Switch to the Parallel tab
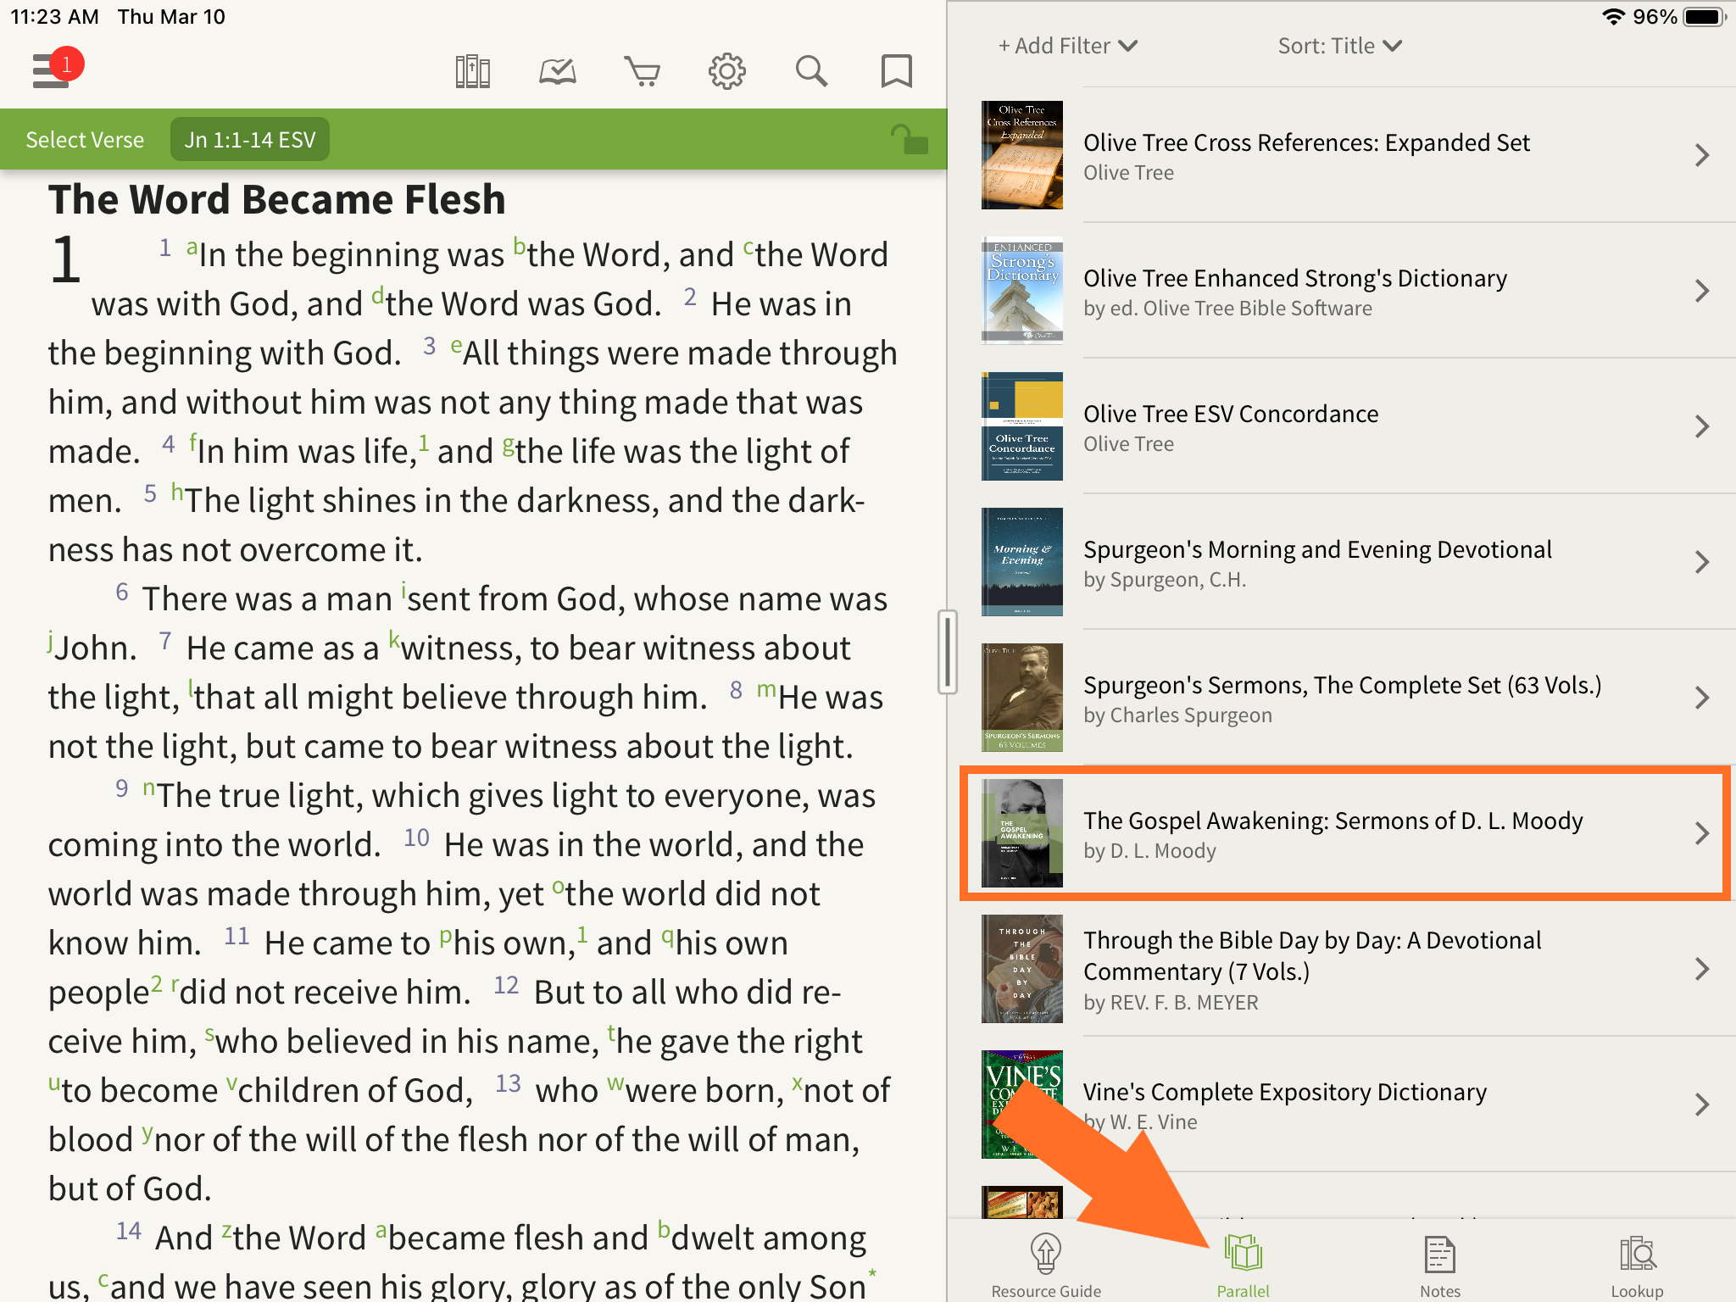The image size is (1736, 1302). click(x=1243, y=1265)
